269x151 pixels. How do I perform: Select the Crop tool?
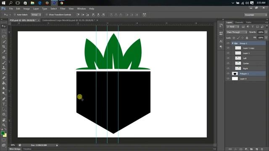tap(4, 47)
